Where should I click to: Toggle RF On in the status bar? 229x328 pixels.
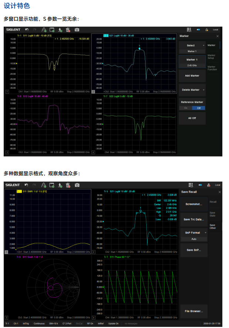point(90,324)
